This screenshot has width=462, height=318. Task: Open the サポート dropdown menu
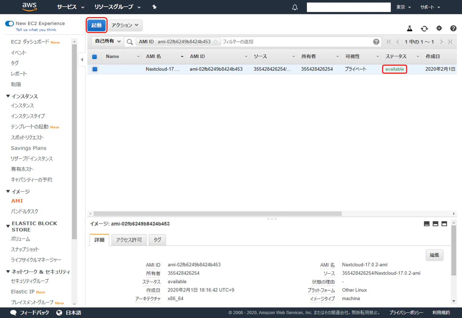(430, 7)
